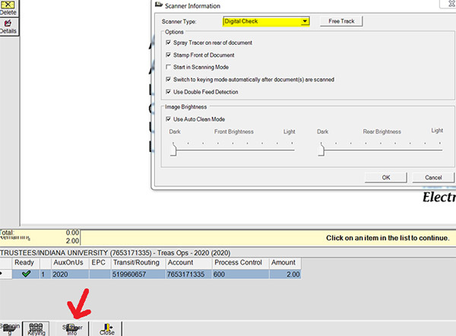456x336 pixels.
Task: Disable Spray Tracer on rear of document
Action: (x=167, y=43)
